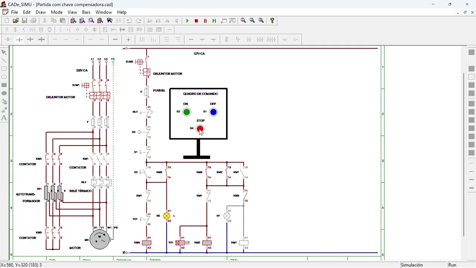Select the line drawing tool

point(4,61)
